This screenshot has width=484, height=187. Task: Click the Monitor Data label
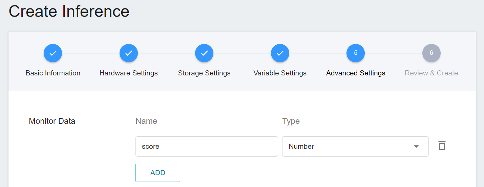pyautogui.click(x=52, y=121)
